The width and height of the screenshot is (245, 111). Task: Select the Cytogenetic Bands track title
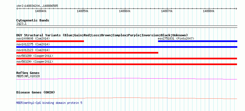tap(33, 20)
